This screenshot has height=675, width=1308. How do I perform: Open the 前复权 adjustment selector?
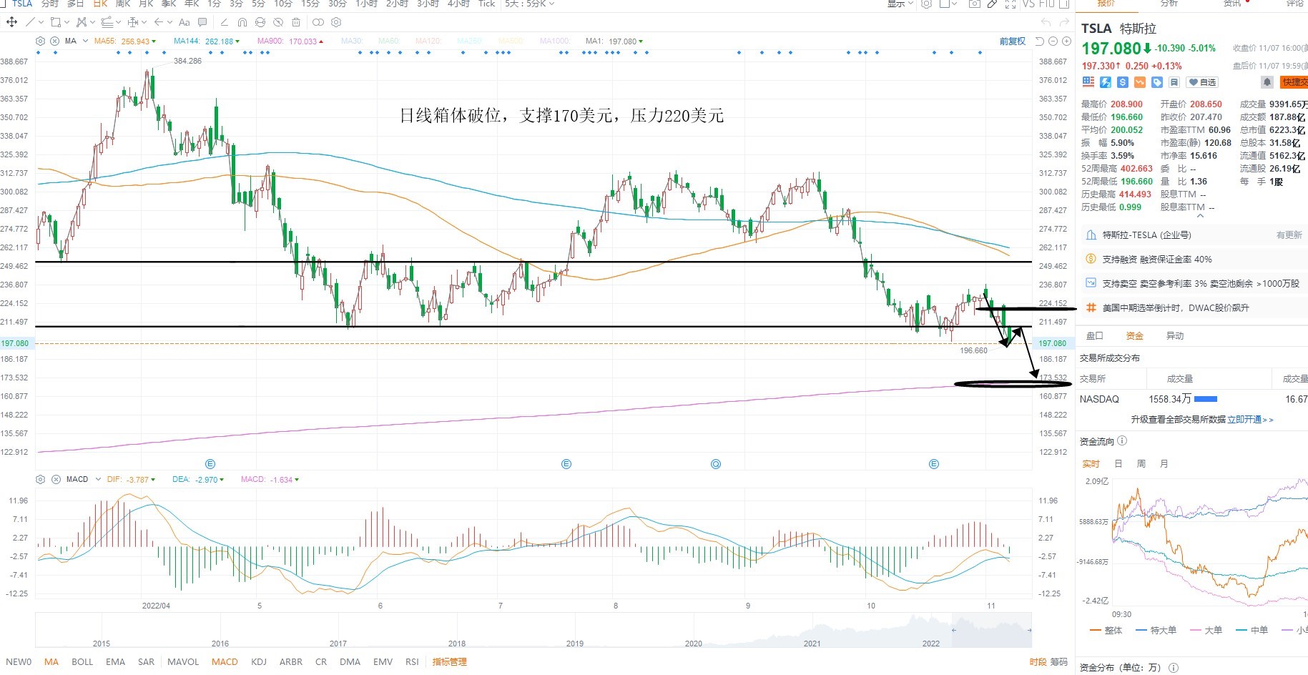1013,41
